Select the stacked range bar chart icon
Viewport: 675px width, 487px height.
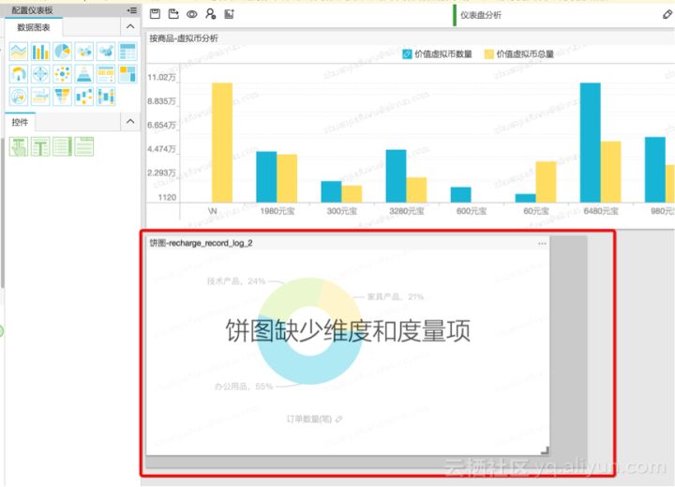pos(106,97)
